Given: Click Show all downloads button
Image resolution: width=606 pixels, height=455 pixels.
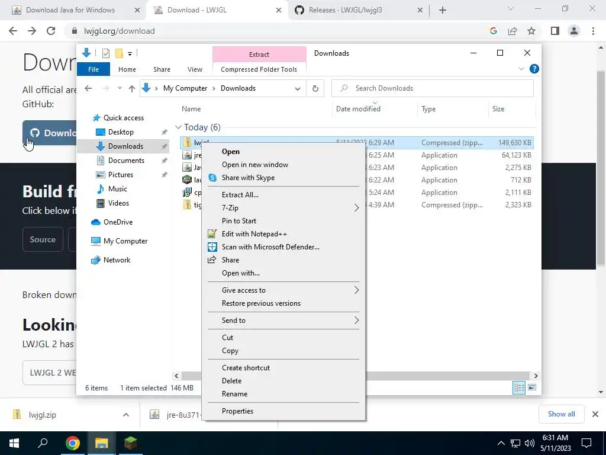Looking at the screenshot, I should tap(561, 414).
